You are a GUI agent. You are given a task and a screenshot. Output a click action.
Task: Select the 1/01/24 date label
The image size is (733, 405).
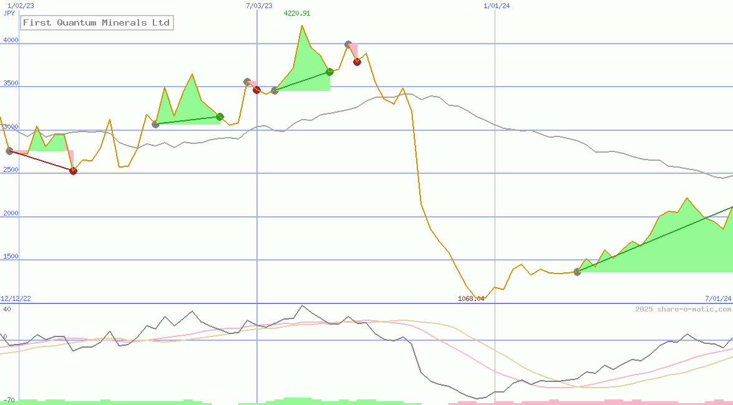(x=497, y=6)
